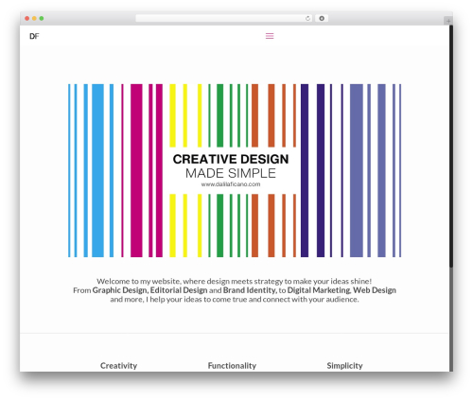The image size is (473, 400).
Task: Open a new tab with the plus button
Action: 448,21
